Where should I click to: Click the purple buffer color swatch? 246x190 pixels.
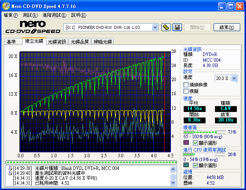(186, 143)
